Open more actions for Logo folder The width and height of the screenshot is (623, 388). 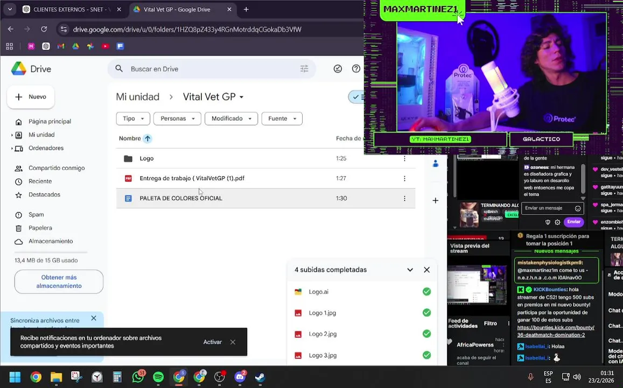tap(404, 158)
